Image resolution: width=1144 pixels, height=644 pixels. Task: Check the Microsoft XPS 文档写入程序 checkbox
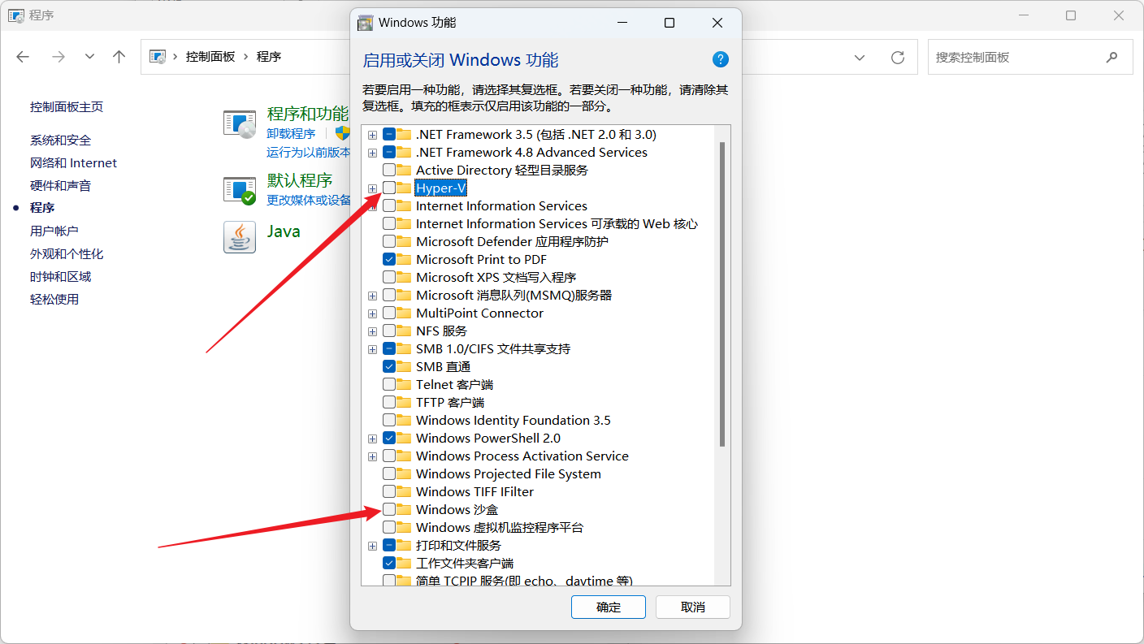tap(389, 277)
